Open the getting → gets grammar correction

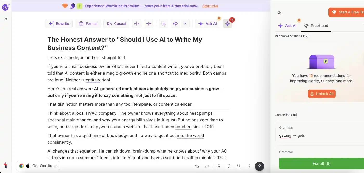point(320,132)
